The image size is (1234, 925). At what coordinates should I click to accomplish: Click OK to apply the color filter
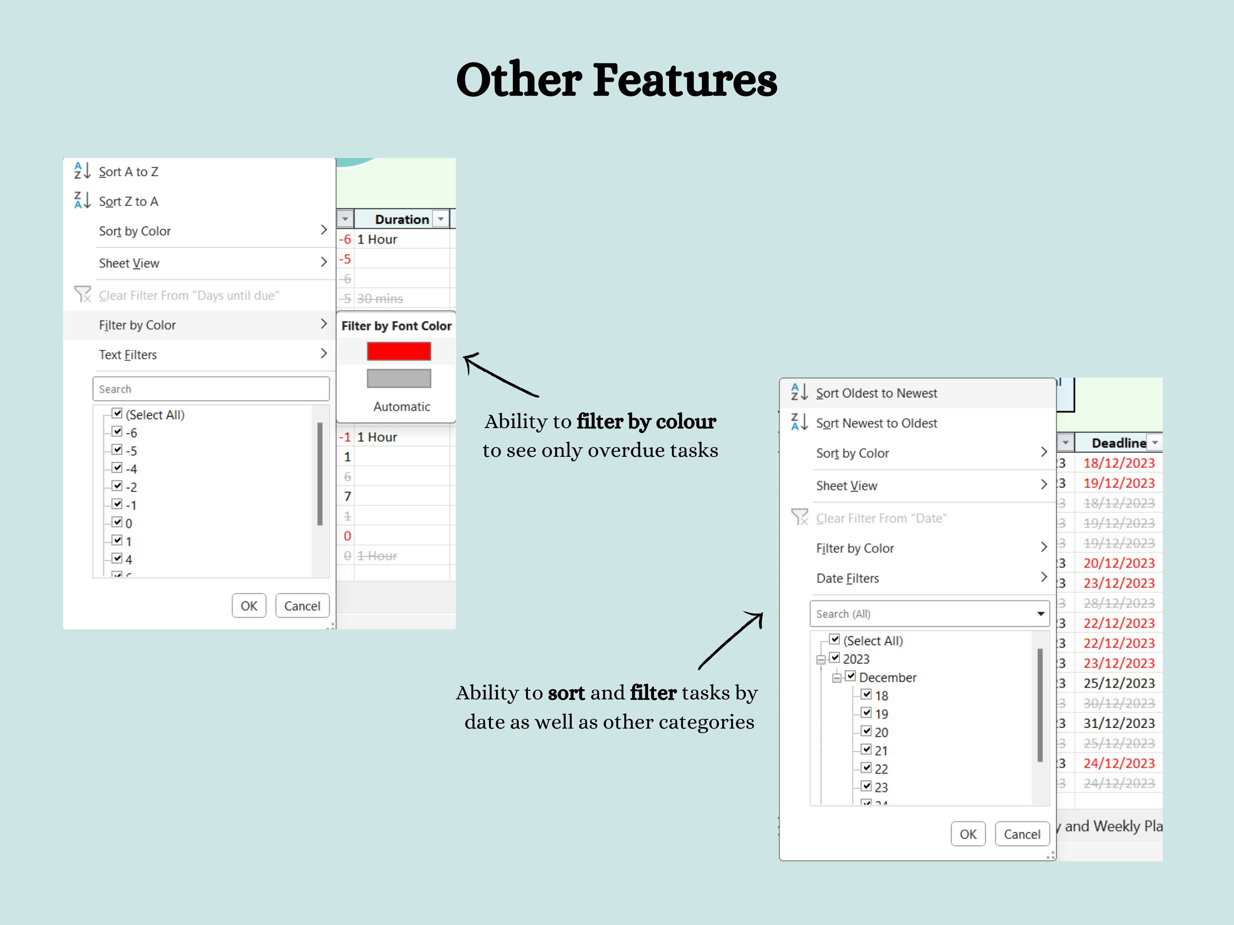[249, 606]
